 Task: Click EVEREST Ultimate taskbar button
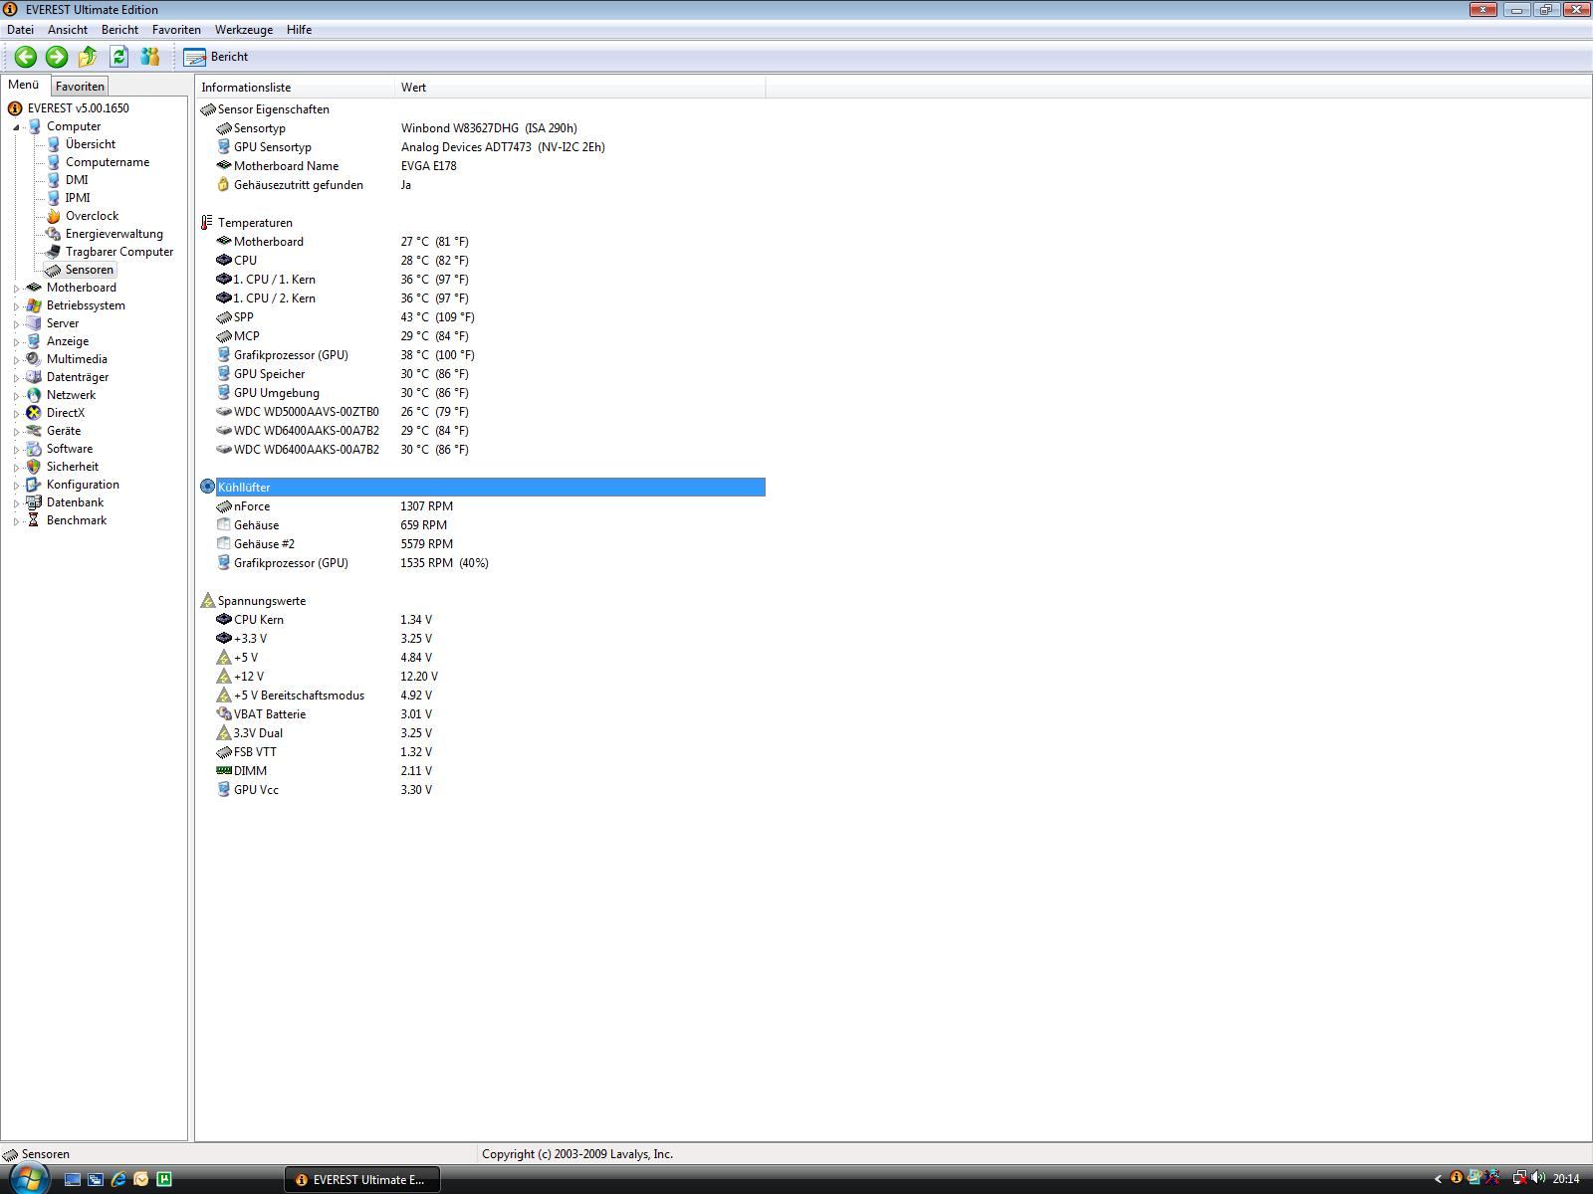[x=362, y=1179]
